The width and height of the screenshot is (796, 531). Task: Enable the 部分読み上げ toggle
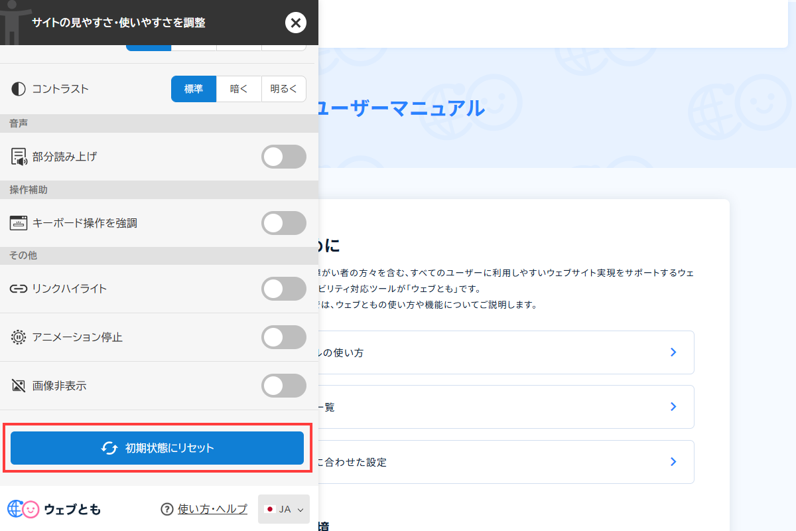(x=284, y=157)
